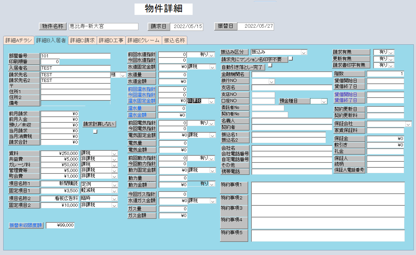Tick the 請求先にマンション名印字不要 checkbox
The height and width of the screenshot is (255, 416).
[x=291, y=59]
